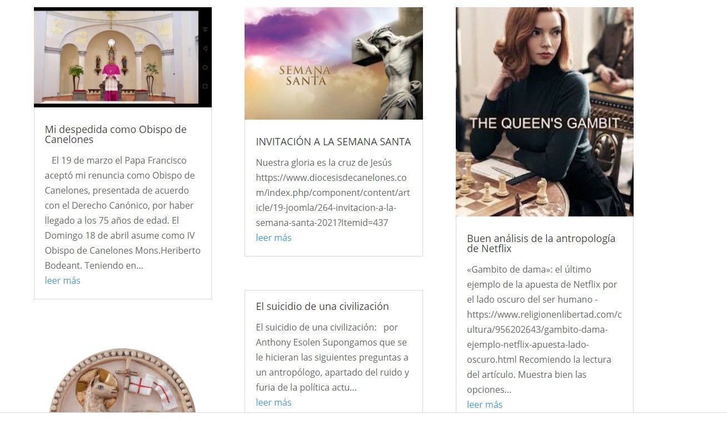The height and width of the screenshot is (424, 727).
Task: Click 'leer más' under El suicidio article
Action: coord(273,402)
